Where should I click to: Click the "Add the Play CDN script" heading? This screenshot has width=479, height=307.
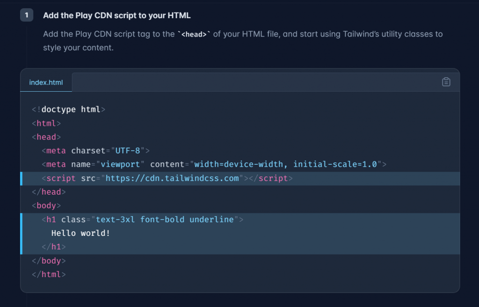click(116, 15)
